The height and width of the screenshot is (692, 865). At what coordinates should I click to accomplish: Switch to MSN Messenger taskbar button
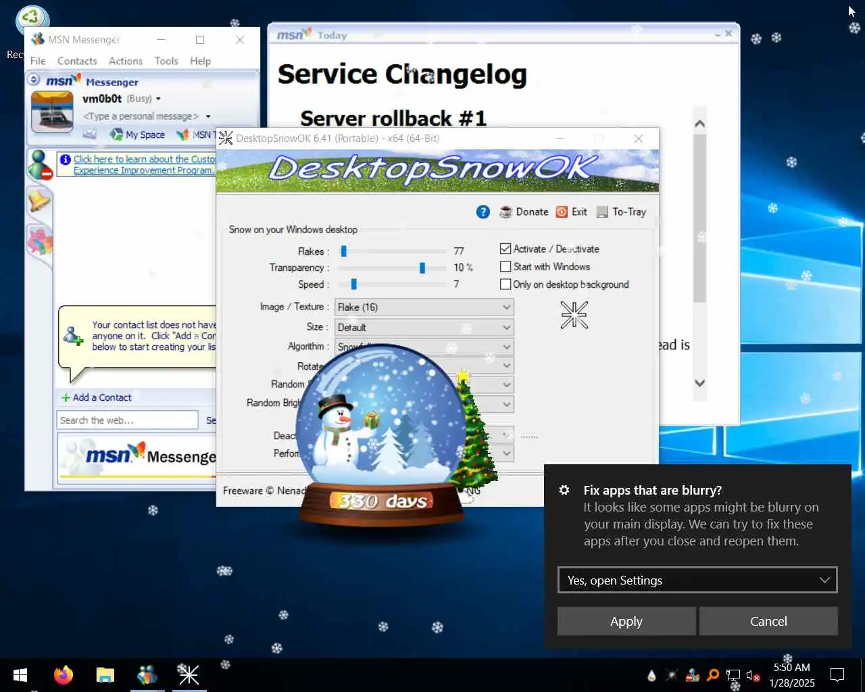(147, 675)
